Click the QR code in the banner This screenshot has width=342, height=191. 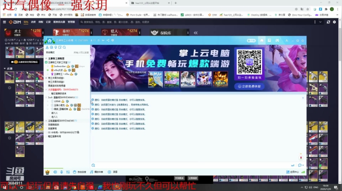tap(249, 62)
